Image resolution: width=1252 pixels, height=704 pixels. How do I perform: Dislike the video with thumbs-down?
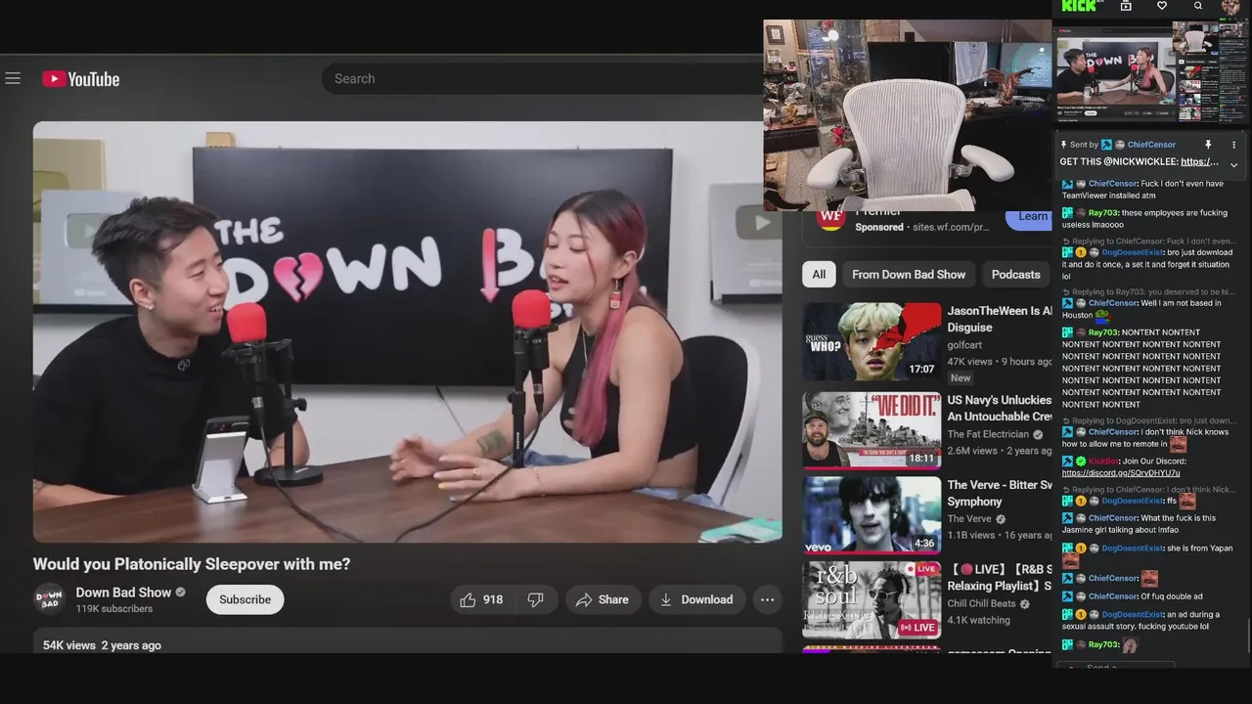536,599
